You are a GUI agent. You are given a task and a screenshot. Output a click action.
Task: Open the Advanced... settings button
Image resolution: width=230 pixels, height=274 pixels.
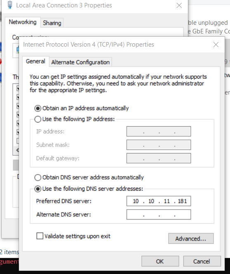point(191,239)
